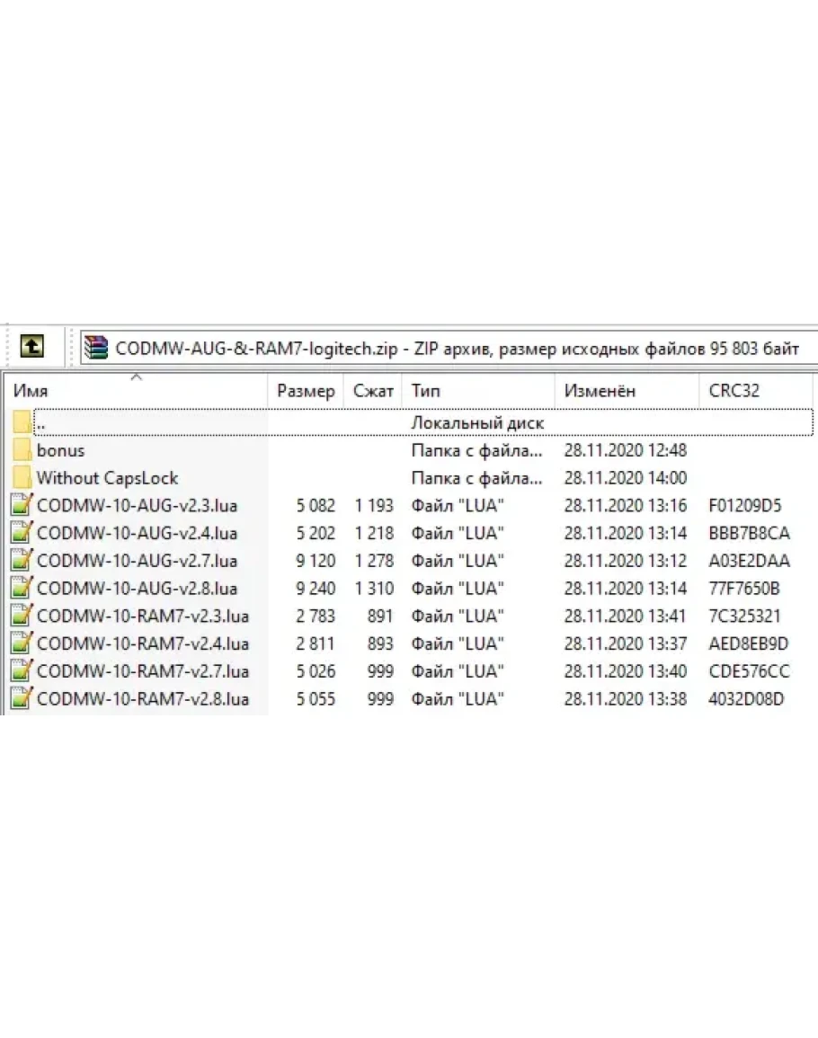Click the CODMW-10-AUG-v2.7.lua file icon
The width and height of the screenshot is (818, 1038).
(x=22, y=561)
